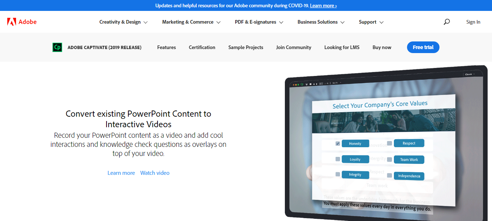Open the Sample Projects tab

[246, 47]
